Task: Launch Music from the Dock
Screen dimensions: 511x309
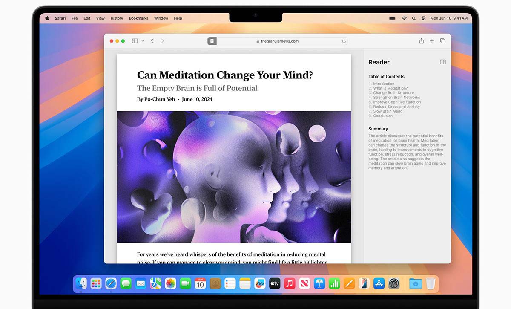Action: [x=290, y=283]
